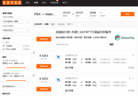Screen dimensions: 138x96
Task: Open 托运行李(0) baggage dropdown
Action: click(x=16, y=30)
